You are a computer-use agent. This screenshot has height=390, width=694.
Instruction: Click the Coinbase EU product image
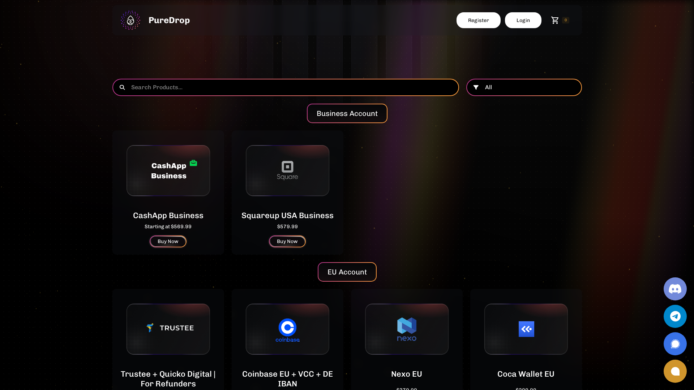(x=287, y=329)
